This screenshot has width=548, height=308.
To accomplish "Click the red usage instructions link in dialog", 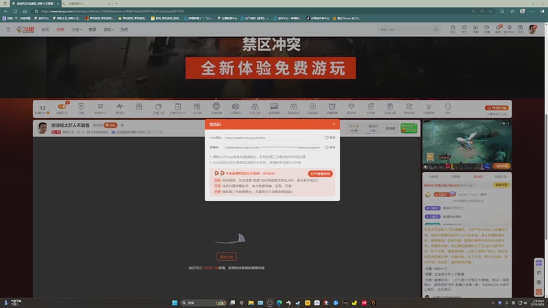I will [x=269, y=174].
